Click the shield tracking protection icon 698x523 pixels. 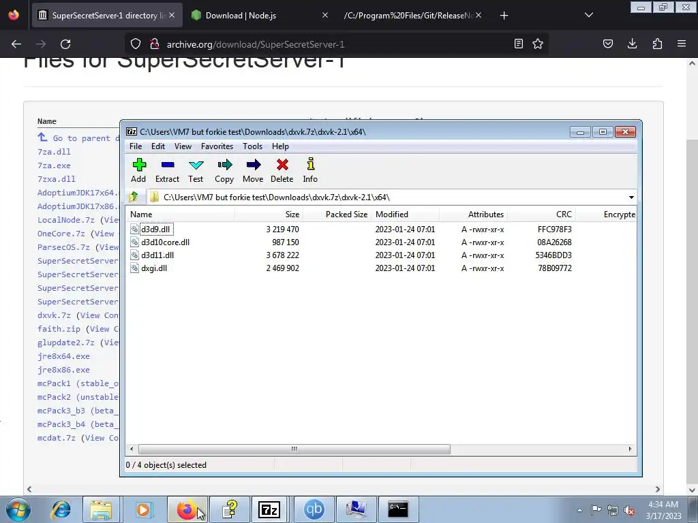[136, 44]
